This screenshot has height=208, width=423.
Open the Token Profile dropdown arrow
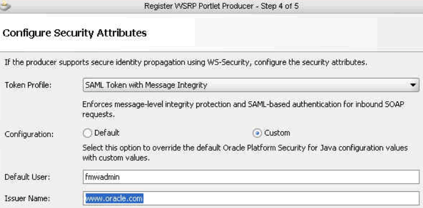click(x=413, y=85)
